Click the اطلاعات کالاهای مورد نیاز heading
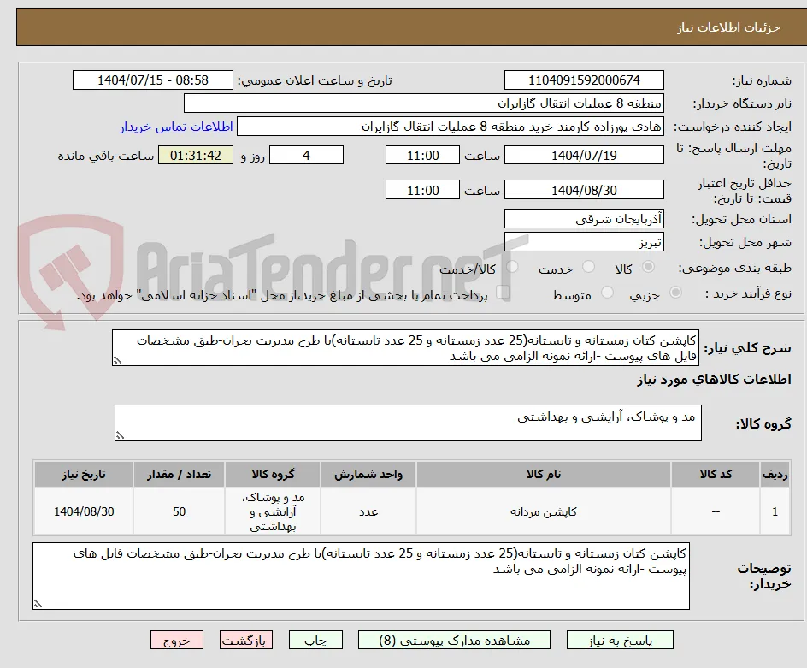807x668 pixels. 715,380
